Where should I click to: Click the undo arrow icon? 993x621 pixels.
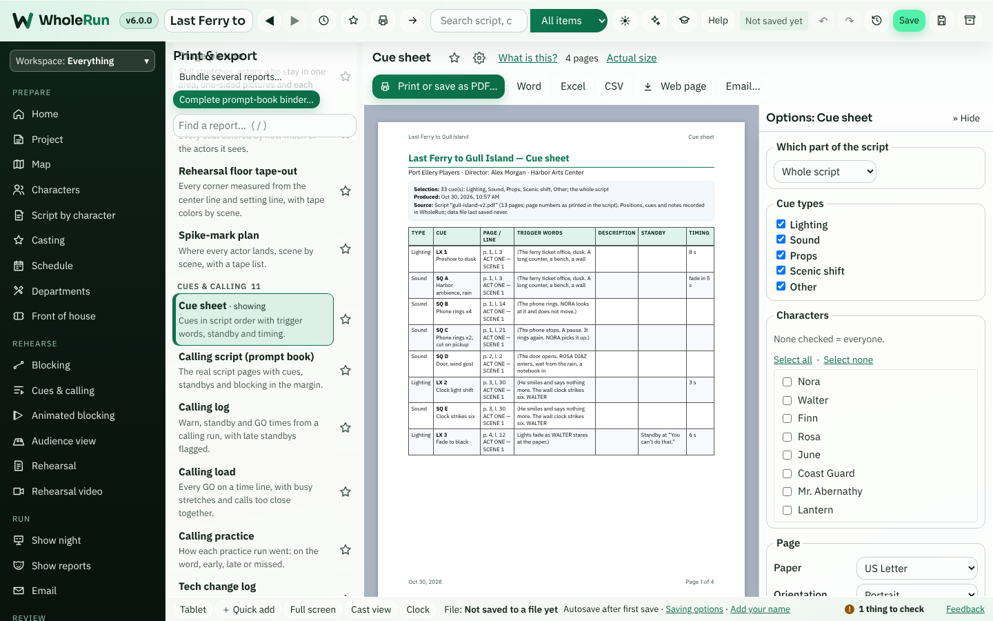click(823, 21)
